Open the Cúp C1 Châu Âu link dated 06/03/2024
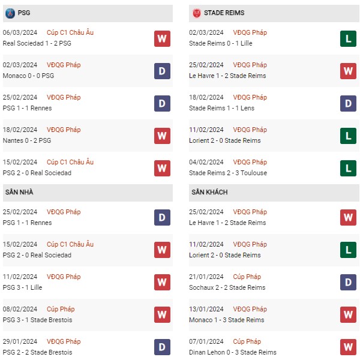The image size is (360, 360). click(x=70, y=32)
